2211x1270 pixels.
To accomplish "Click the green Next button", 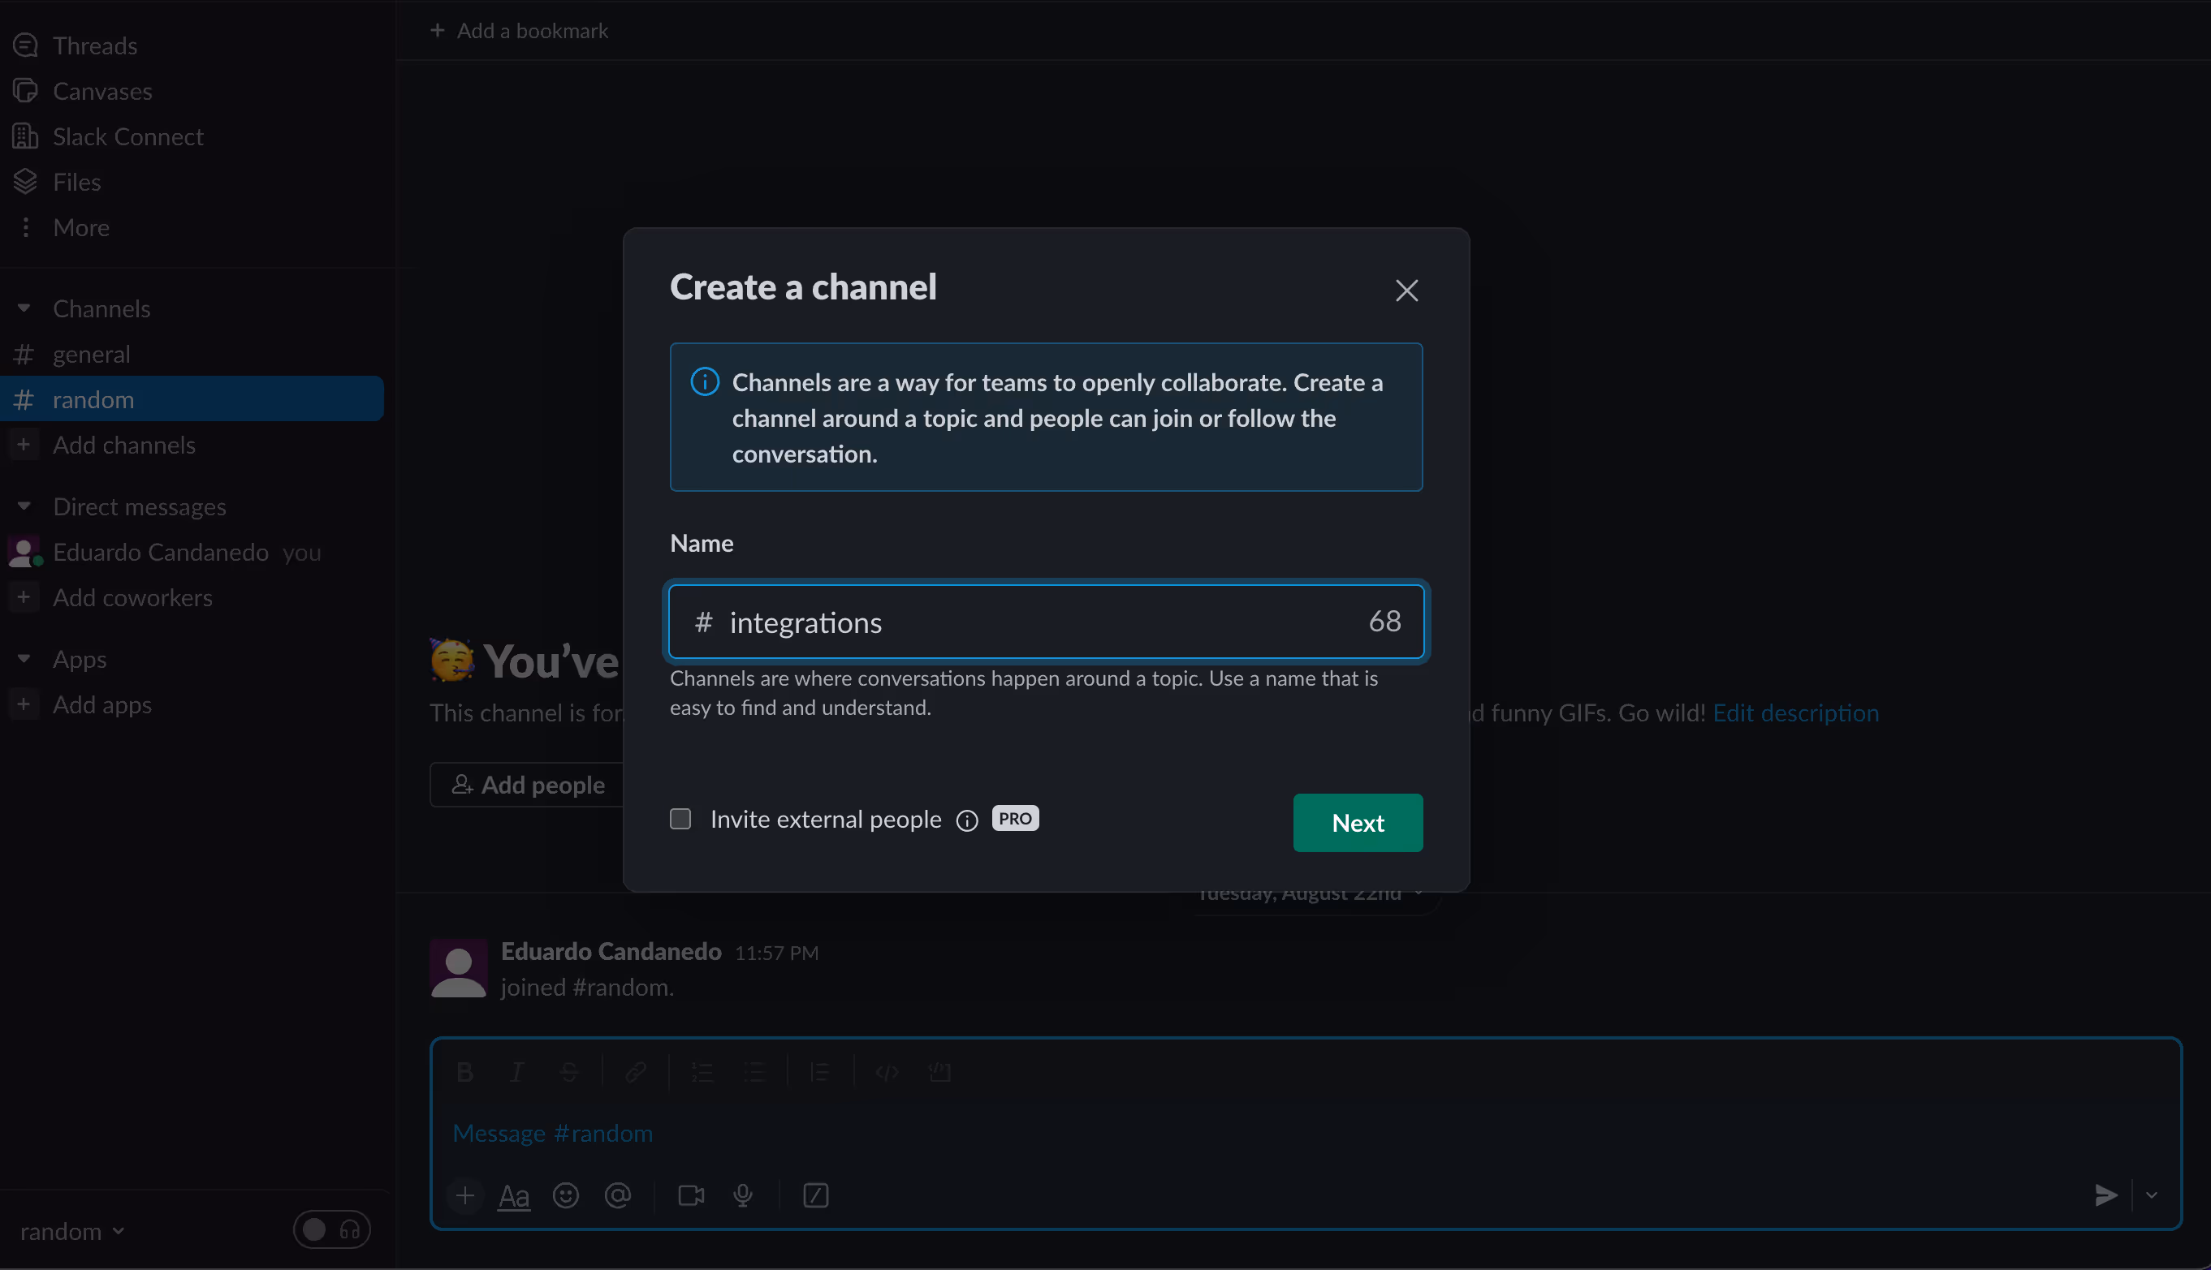I will click(x=1357, y=823).
